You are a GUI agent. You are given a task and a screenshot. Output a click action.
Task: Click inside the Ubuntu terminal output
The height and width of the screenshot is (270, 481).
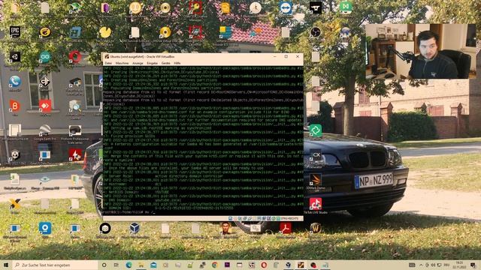pyautogui.click(x=203, y=140)
